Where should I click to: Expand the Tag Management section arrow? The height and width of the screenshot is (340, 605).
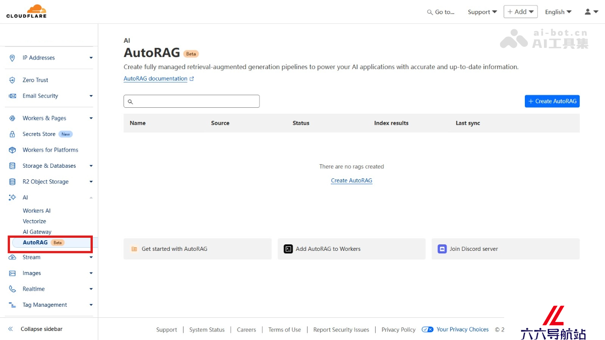pyautogui.click(x=91, y=305)
